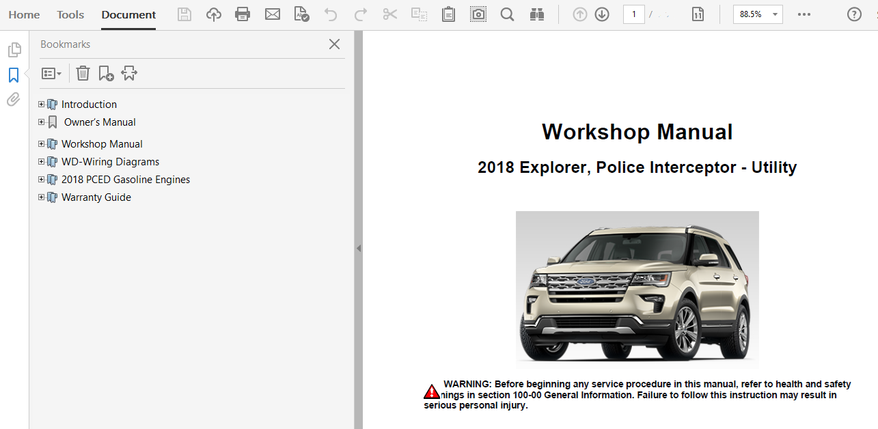Image resolution: width=878 pixels, height=429 pixels.
Task: Click the Send file by email icon
Action: coord(273,14)
